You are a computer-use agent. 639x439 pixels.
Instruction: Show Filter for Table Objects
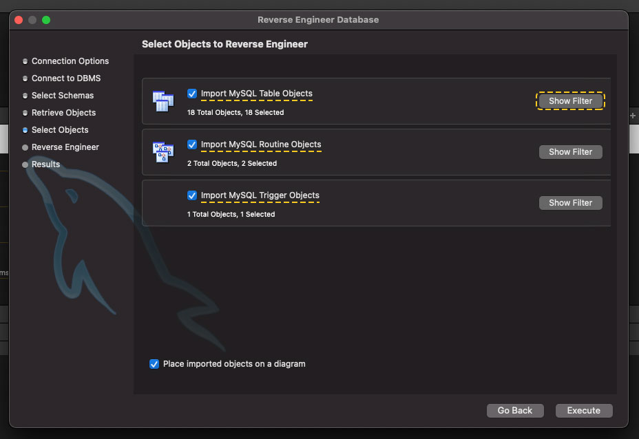(570, 101)
